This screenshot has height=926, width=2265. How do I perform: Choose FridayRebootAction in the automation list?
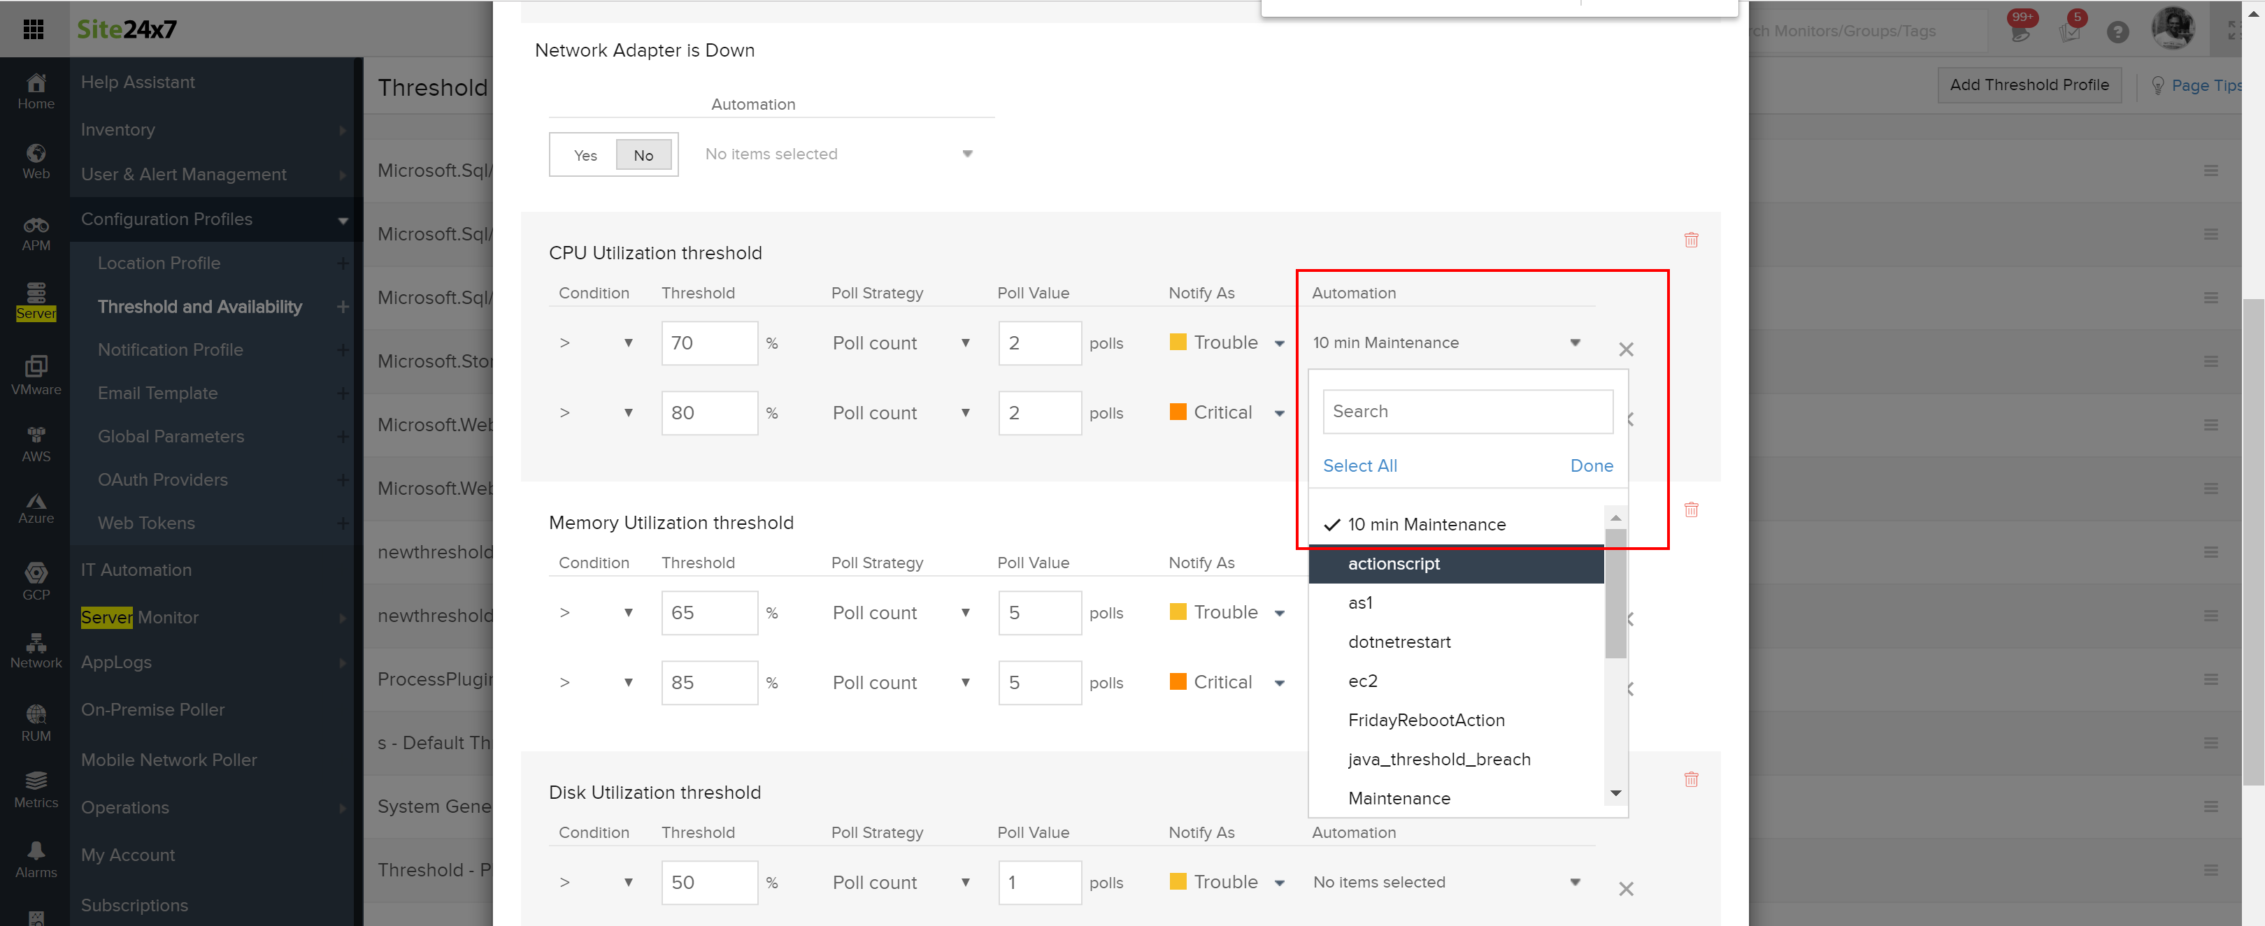(1425, 721)
